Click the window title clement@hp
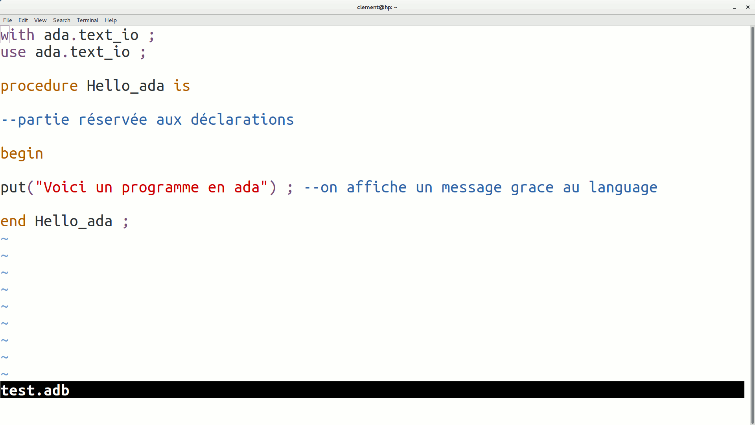This screenshot has height=425, width=755. (x=377, y=7)
